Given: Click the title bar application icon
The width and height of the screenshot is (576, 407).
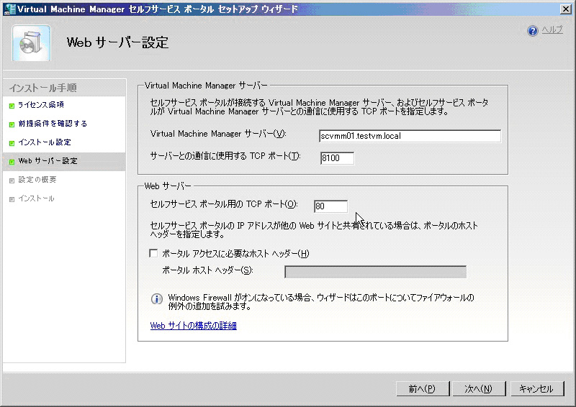Looking at the screenshot, I should [x=8, y=8].
